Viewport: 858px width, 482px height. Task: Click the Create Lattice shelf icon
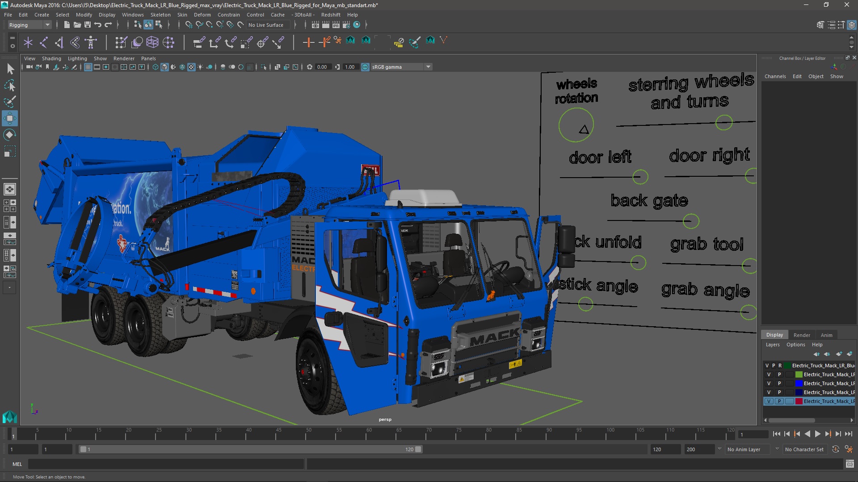[152, 42]
